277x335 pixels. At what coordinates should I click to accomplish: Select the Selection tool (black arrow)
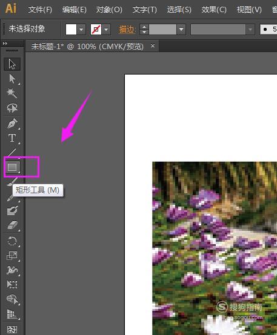pyautogui.click(x=12, y=64)
